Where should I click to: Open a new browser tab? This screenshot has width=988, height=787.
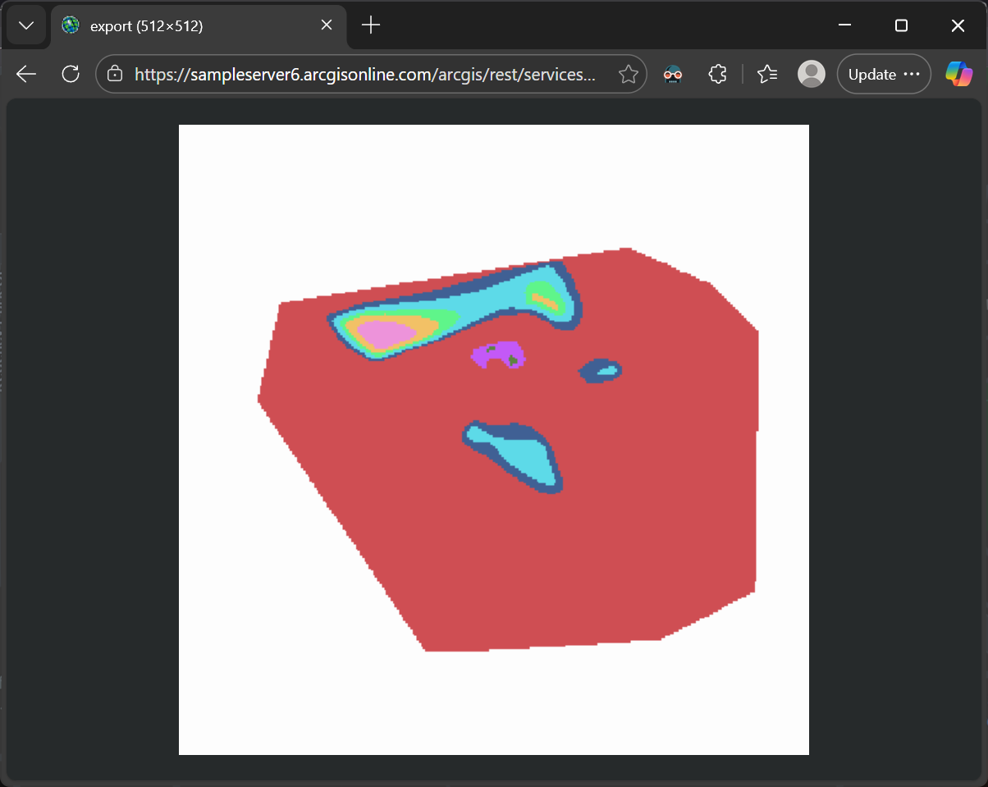tap(371, 25)
